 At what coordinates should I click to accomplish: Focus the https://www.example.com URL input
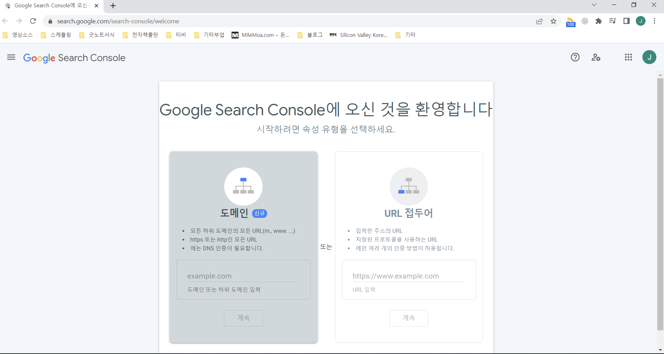click(x=409, y=276)
